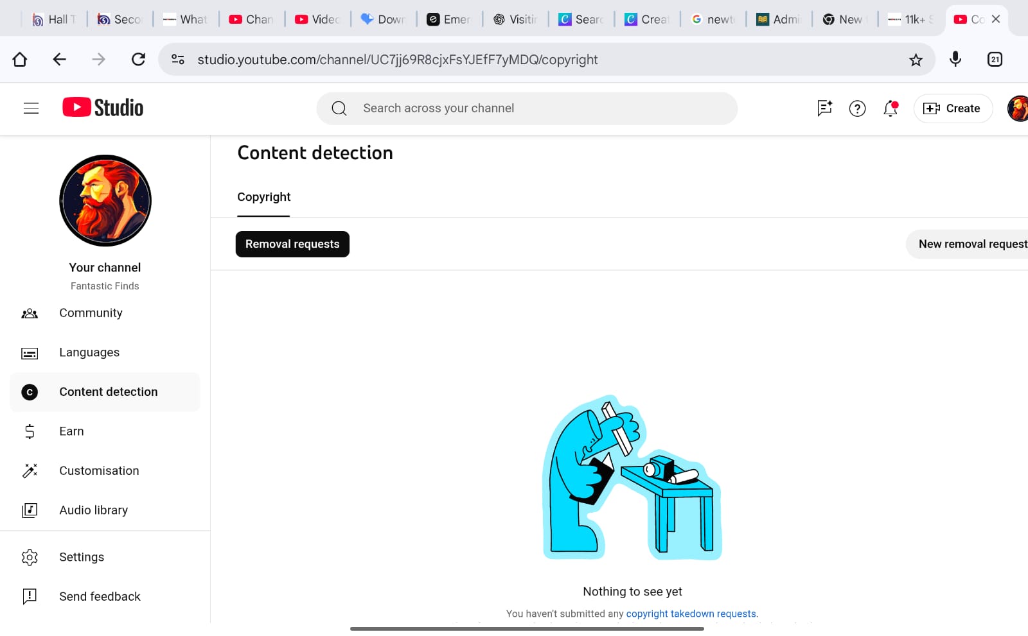Image resolution: width=1028 pixels, height=636 pixels.
Task: Open the notifications bell
Action: click(891, 108)
